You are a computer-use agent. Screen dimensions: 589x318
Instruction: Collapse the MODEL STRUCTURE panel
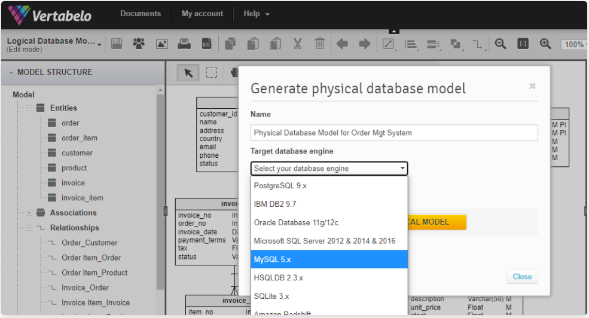click(x=11, y=72)
